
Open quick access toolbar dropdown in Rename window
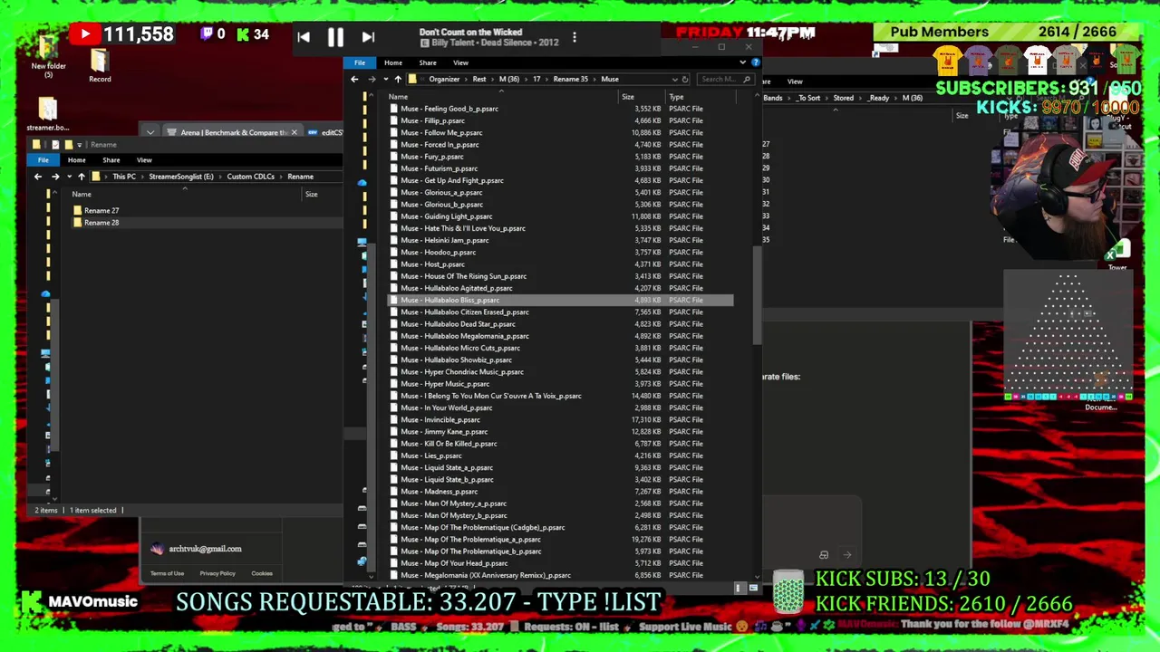point(80,145)
